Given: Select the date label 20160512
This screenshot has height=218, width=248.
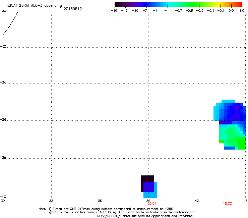Looking at the screenshot, I should [x=73, y=9].
